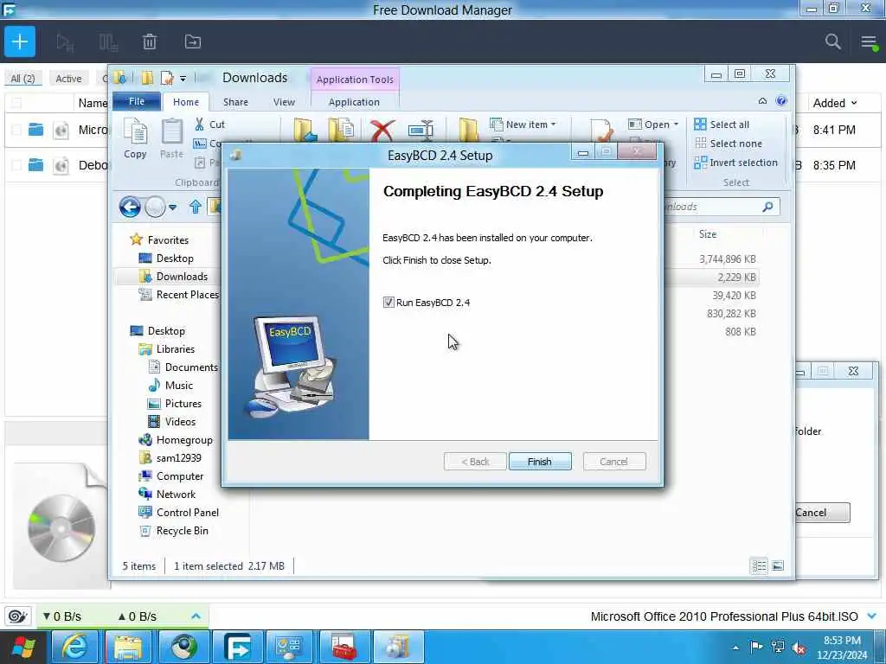Select Control Panel in the navigation tree
Image resolution: width=886 pixels, height=664 pixels.
click(178, 512)
